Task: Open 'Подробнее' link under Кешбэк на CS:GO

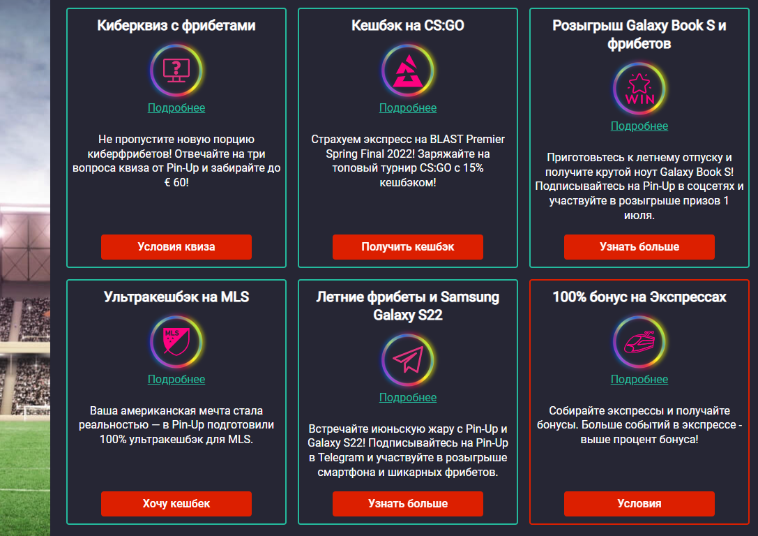Action: click(x=408, y=107)
